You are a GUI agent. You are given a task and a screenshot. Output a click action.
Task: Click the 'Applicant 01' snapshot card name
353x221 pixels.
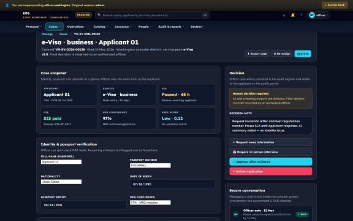[57, 95]
